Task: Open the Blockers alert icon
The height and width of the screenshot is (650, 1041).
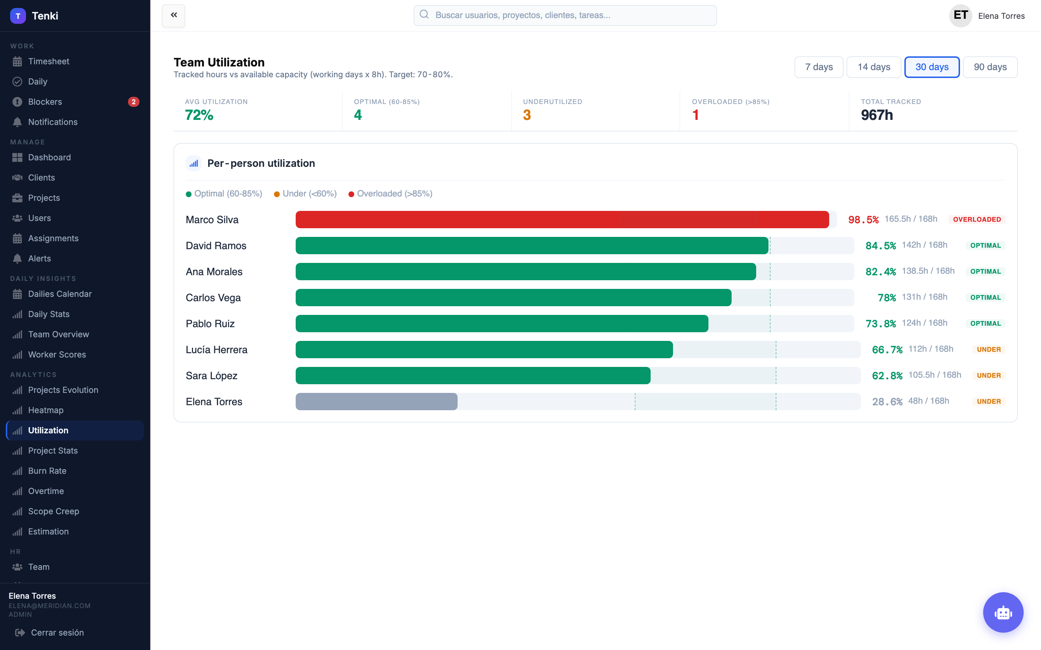Action: [17, 102]
